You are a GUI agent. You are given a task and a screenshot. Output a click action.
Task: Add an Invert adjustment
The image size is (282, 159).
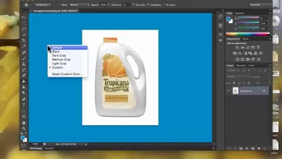[x=237, y=59]
